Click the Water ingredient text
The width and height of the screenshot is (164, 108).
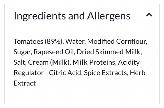tap(76, 41)
